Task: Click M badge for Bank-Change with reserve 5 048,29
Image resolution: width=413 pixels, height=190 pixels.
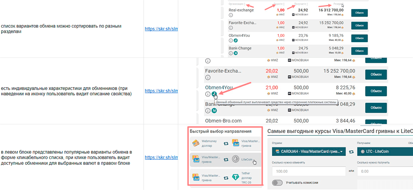Action: tap(236, 53)
